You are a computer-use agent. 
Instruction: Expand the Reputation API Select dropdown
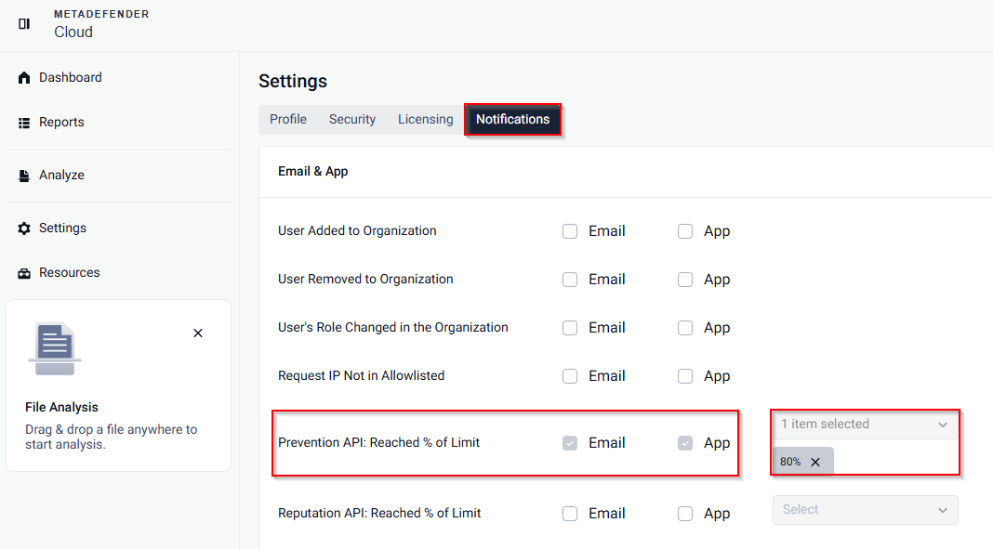tap(865, 510)
